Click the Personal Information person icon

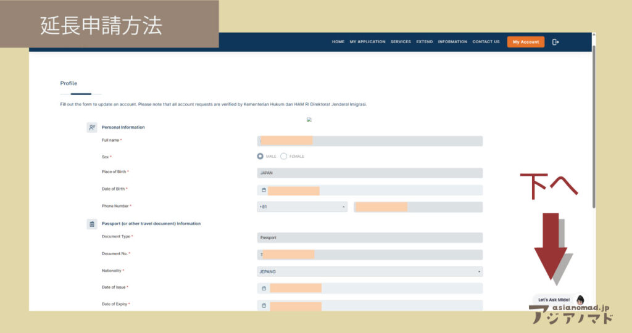(x=92, y=128)
